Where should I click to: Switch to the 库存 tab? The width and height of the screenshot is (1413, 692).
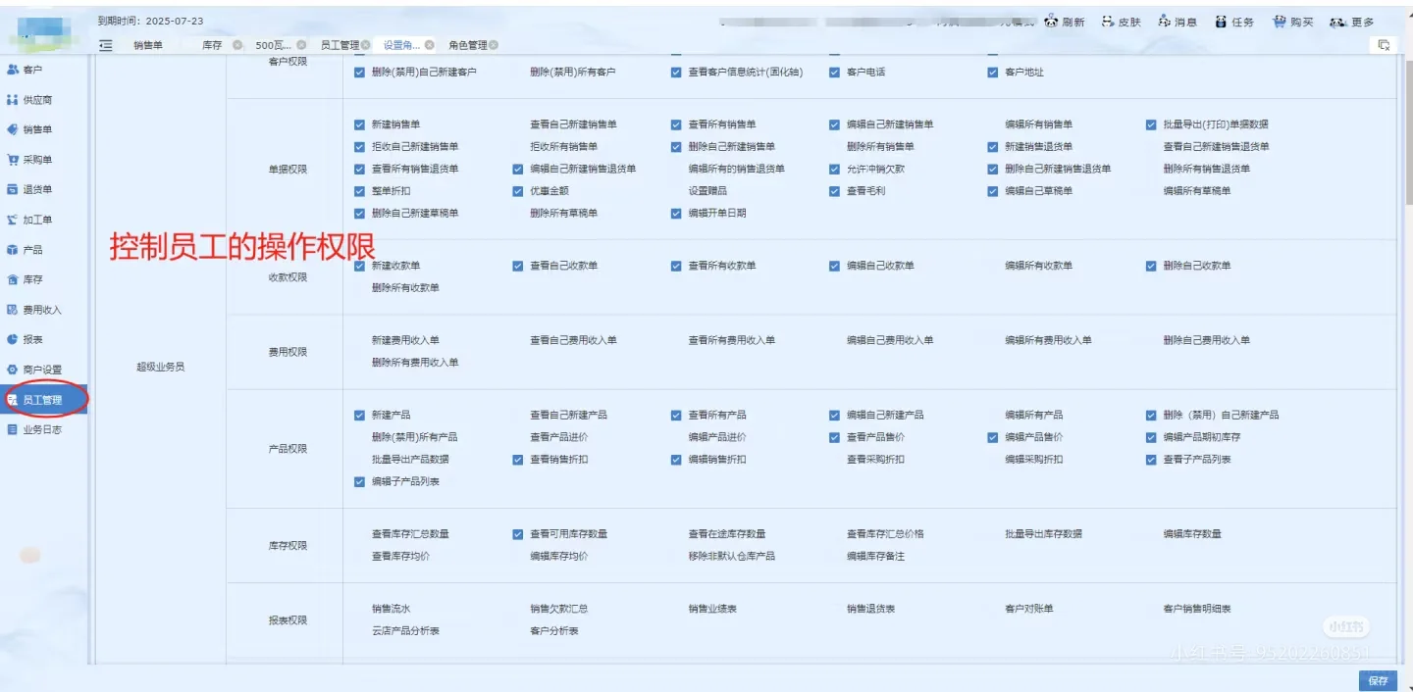(212, 44)
